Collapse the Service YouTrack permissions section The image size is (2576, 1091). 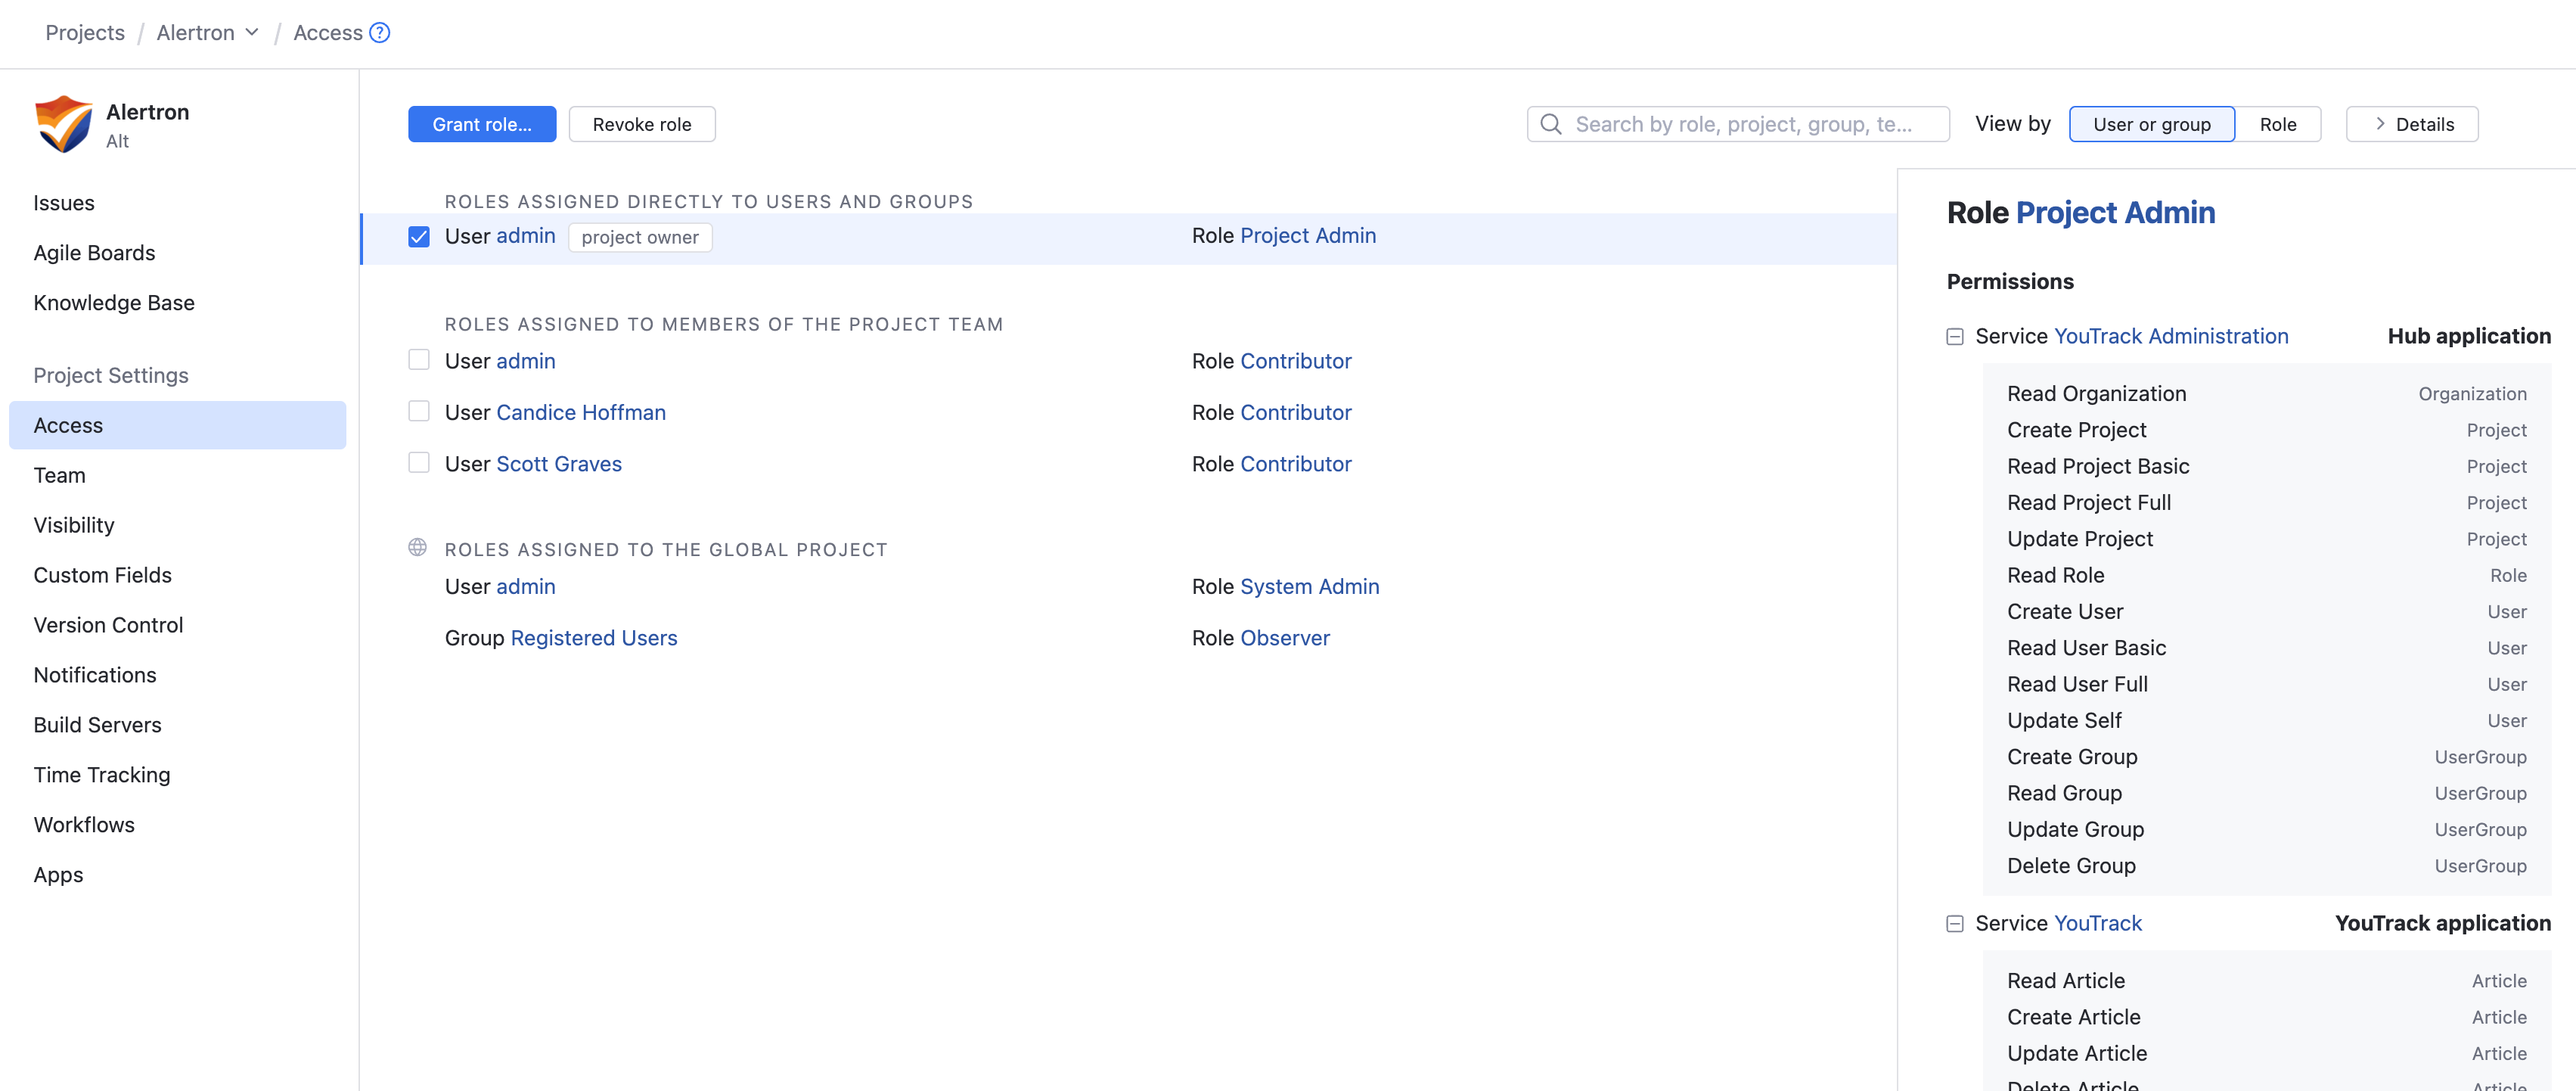(1955, 924)
